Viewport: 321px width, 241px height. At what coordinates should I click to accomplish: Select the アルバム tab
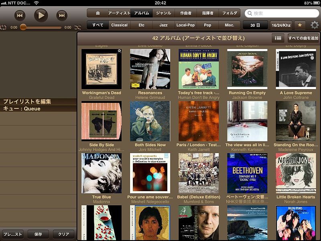(x=142, y=13)
